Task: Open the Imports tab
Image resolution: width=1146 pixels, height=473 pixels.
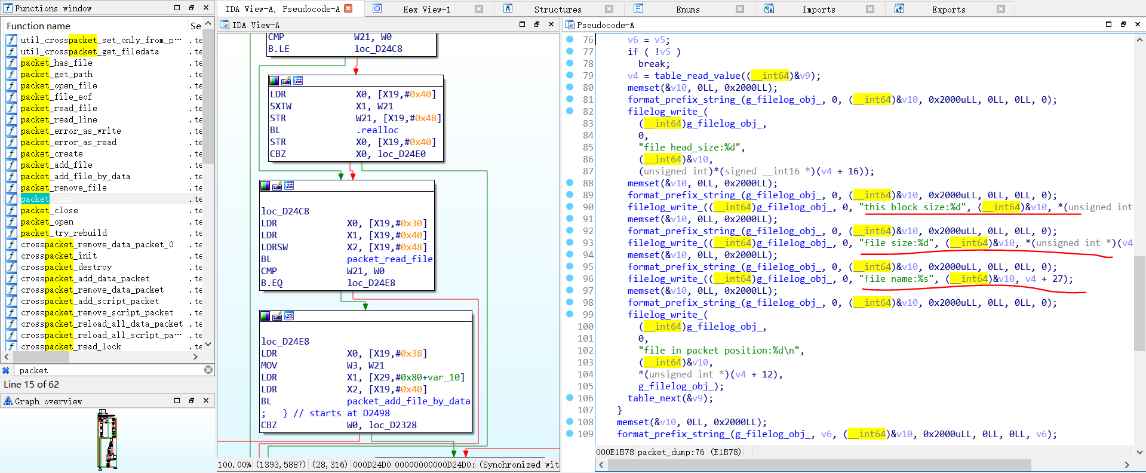Action: point(818,9)
